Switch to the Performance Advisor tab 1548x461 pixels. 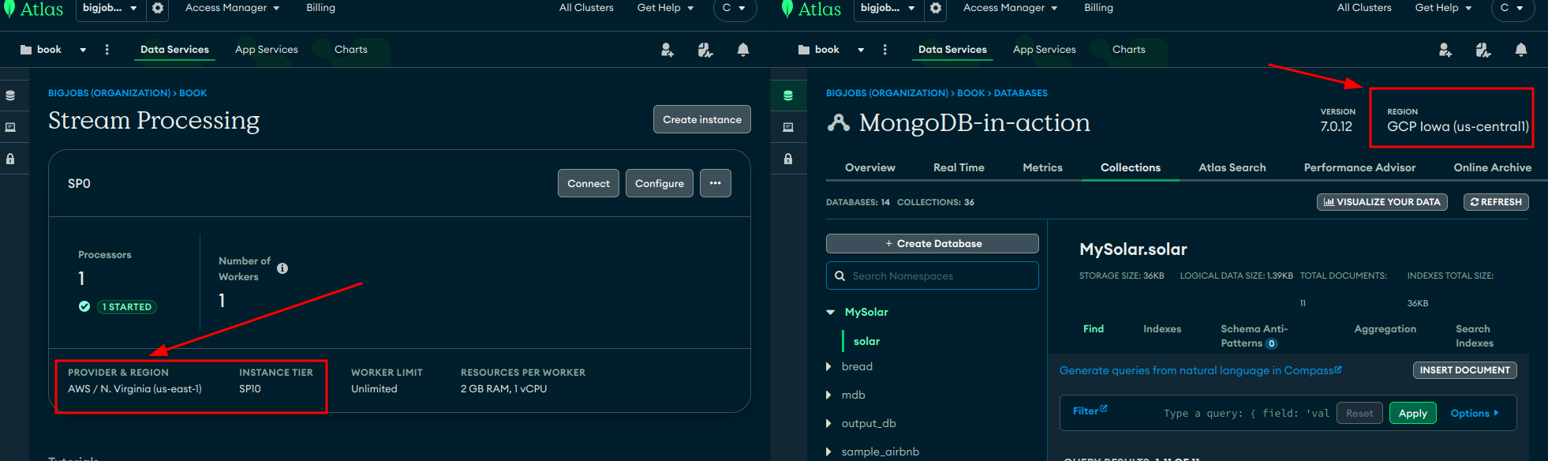[x=1359, y=167]
